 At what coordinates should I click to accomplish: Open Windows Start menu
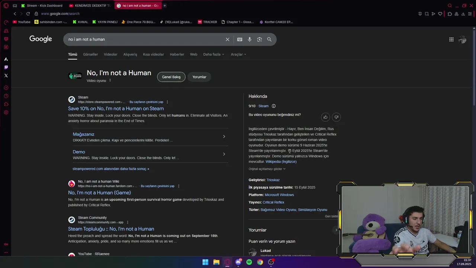[205, 262]
